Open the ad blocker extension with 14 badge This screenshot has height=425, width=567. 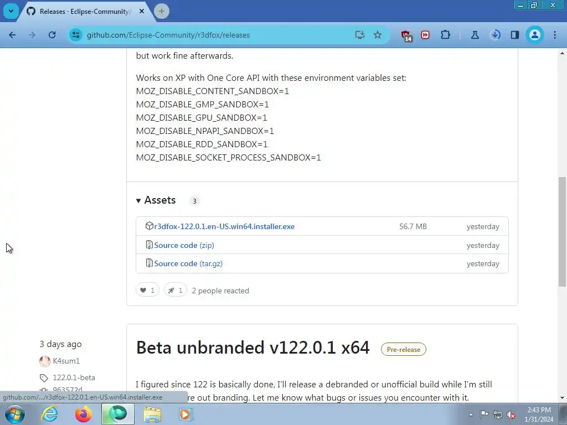406,35
